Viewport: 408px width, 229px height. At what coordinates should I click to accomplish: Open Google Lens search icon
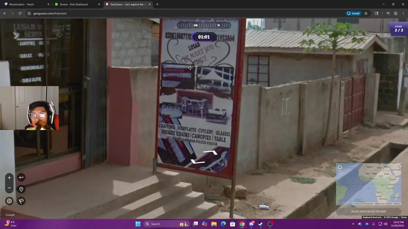pos(376,13)
